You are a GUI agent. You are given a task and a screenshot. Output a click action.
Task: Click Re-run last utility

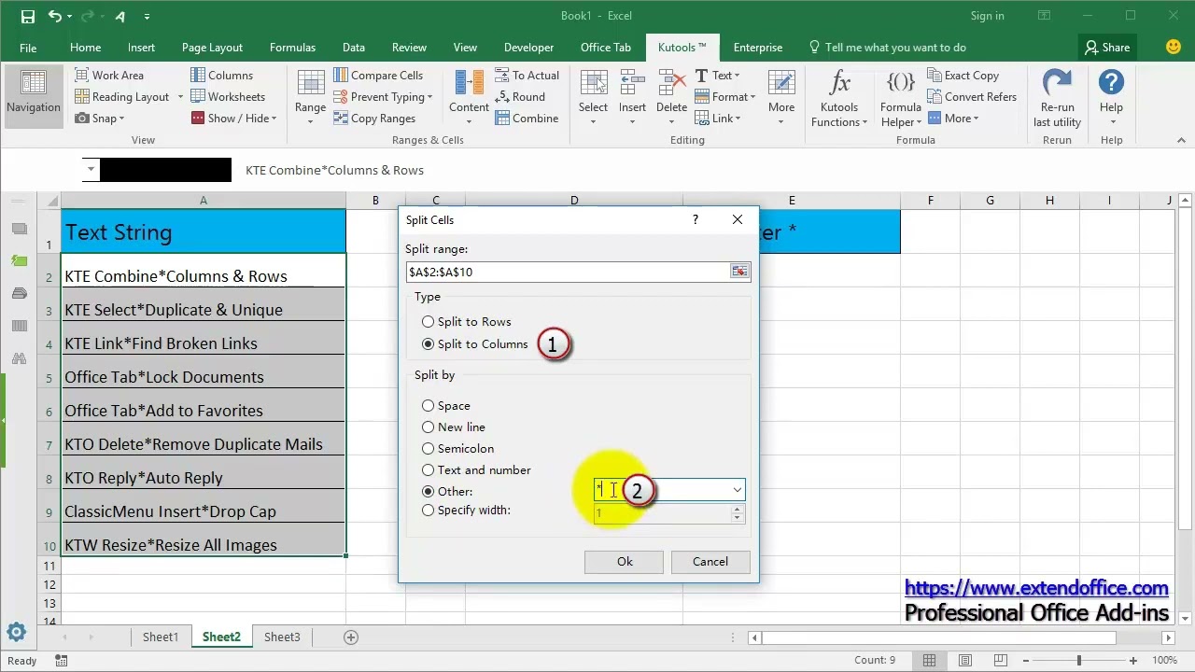coord(1057,97)
